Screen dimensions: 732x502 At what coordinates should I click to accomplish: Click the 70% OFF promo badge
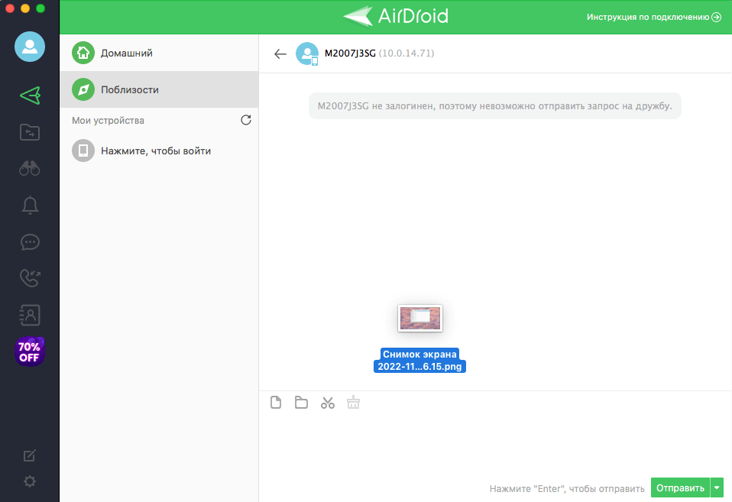point(30,351)
